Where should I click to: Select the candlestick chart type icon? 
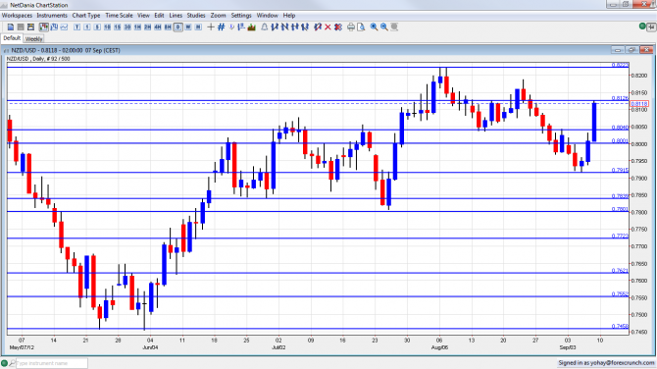point(43,26)
